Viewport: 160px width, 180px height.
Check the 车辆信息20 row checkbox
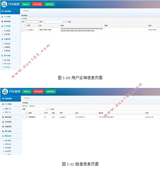click(26, 117)
